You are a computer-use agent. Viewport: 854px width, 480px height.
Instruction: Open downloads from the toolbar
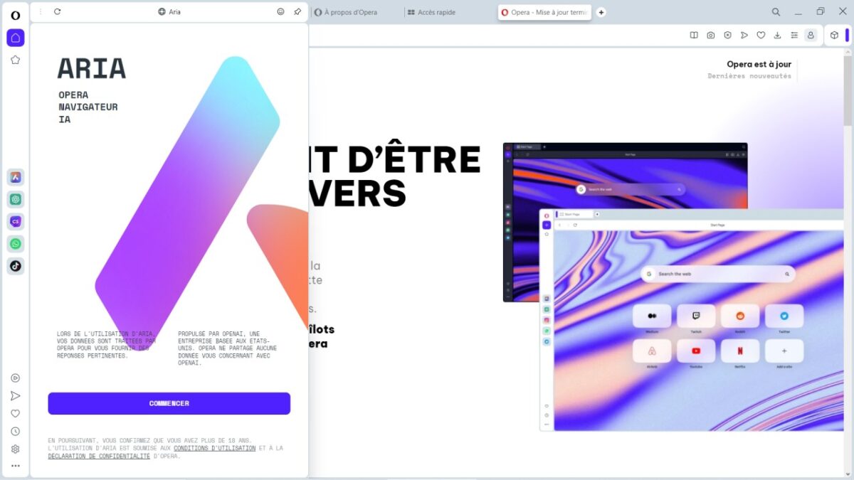777,35
